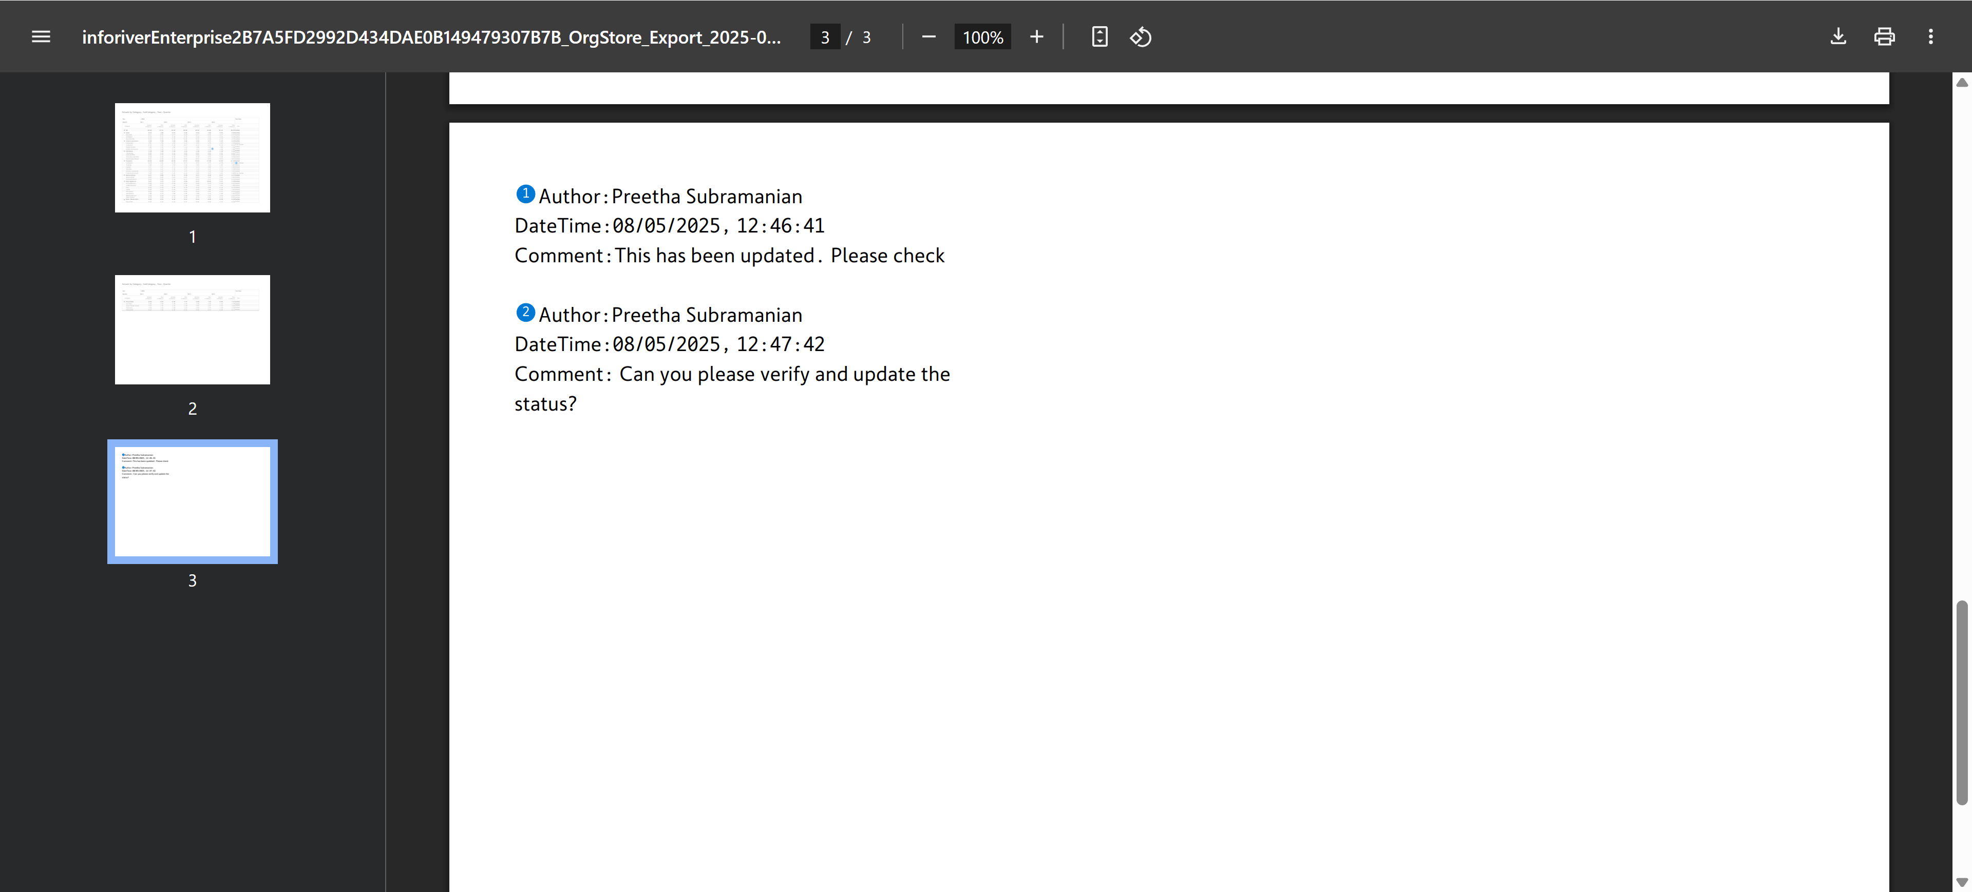Click comment marker number 2

(525, 312)
